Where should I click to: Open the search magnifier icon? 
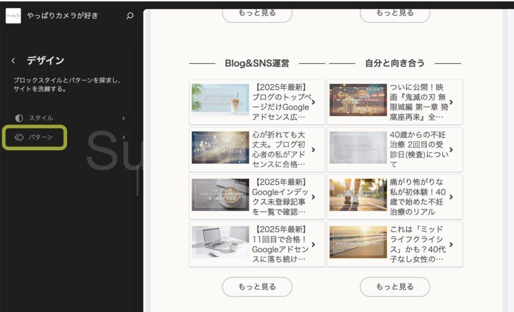130,16
